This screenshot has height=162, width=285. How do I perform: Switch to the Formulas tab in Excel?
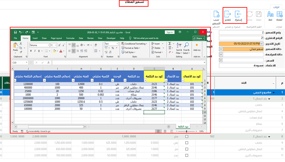point(70,38)
